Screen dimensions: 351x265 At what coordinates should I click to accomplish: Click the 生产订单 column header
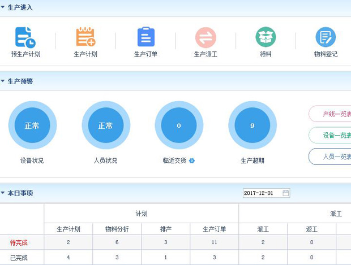click(x=215, y=229)
